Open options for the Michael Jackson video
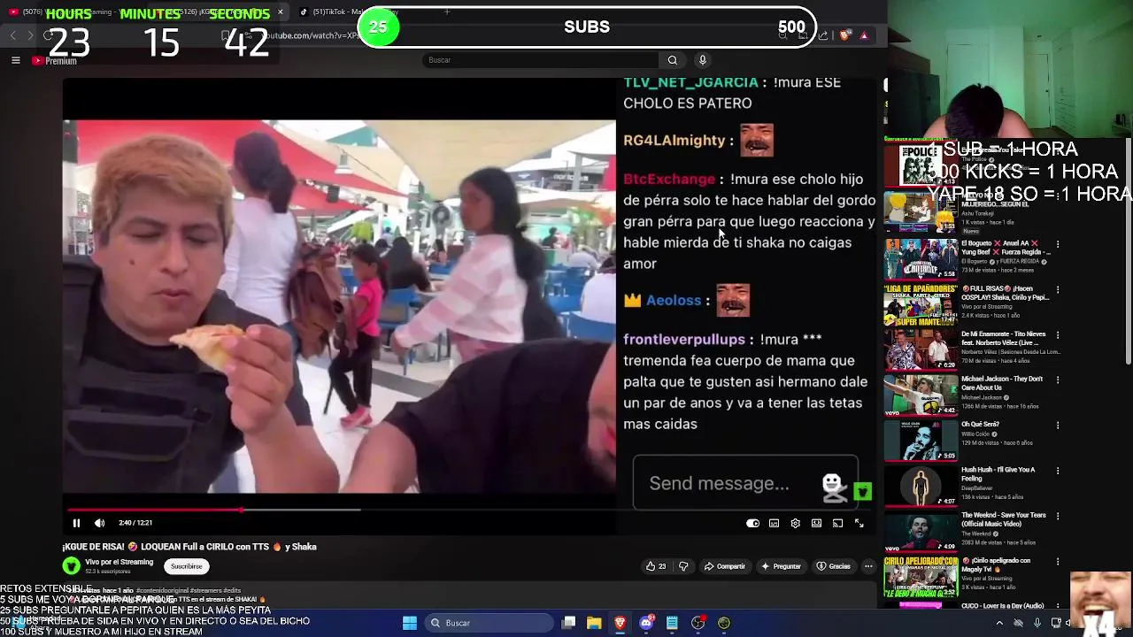The image size is (1133, 637). (1057, 380)
